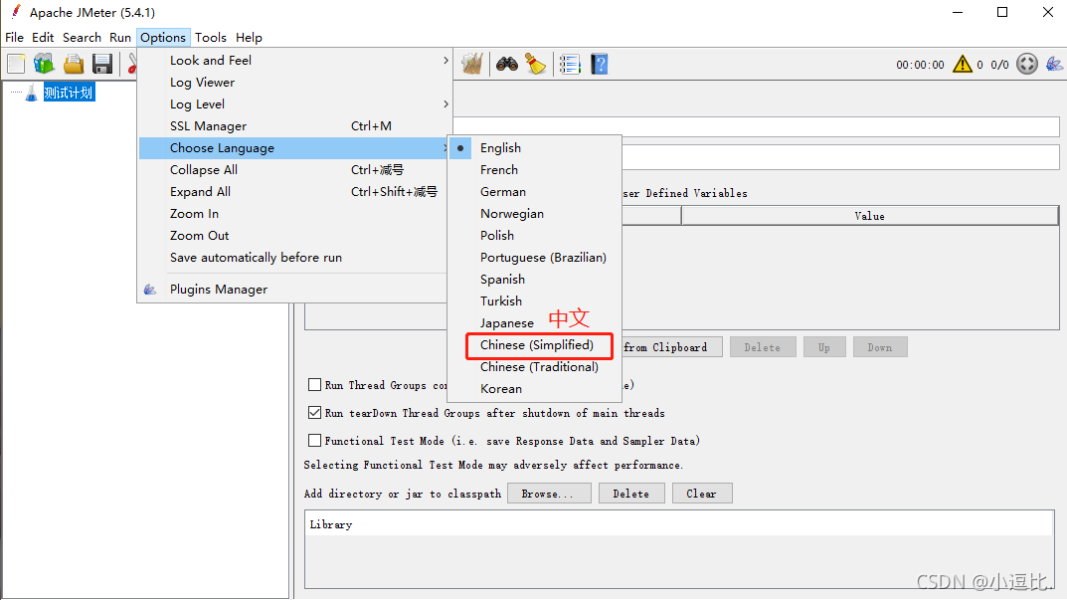Click the 00:00:00 elapsed timer
Image resolution: width=1067 pixels, height=600 pixels.
click(920, 65)
